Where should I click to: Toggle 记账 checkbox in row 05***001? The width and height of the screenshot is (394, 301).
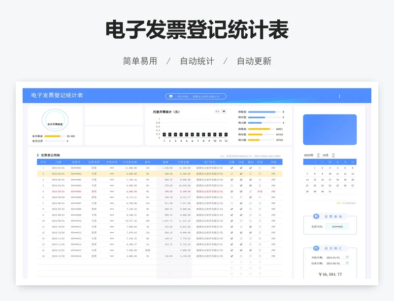(x=231, y=168)
